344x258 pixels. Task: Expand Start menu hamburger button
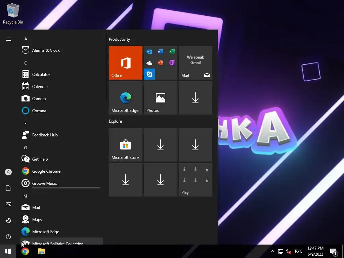8,39
